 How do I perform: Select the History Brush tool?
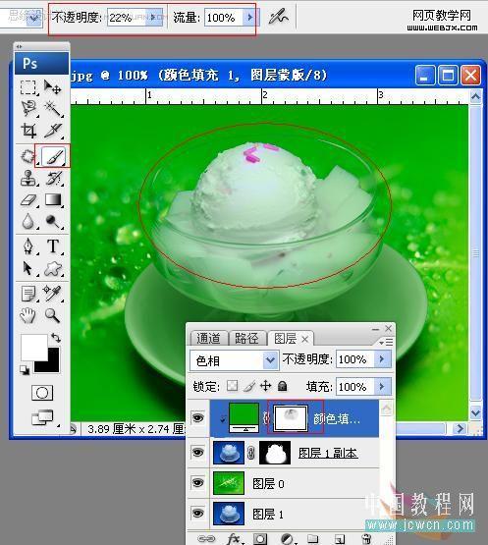coord(53,179)
